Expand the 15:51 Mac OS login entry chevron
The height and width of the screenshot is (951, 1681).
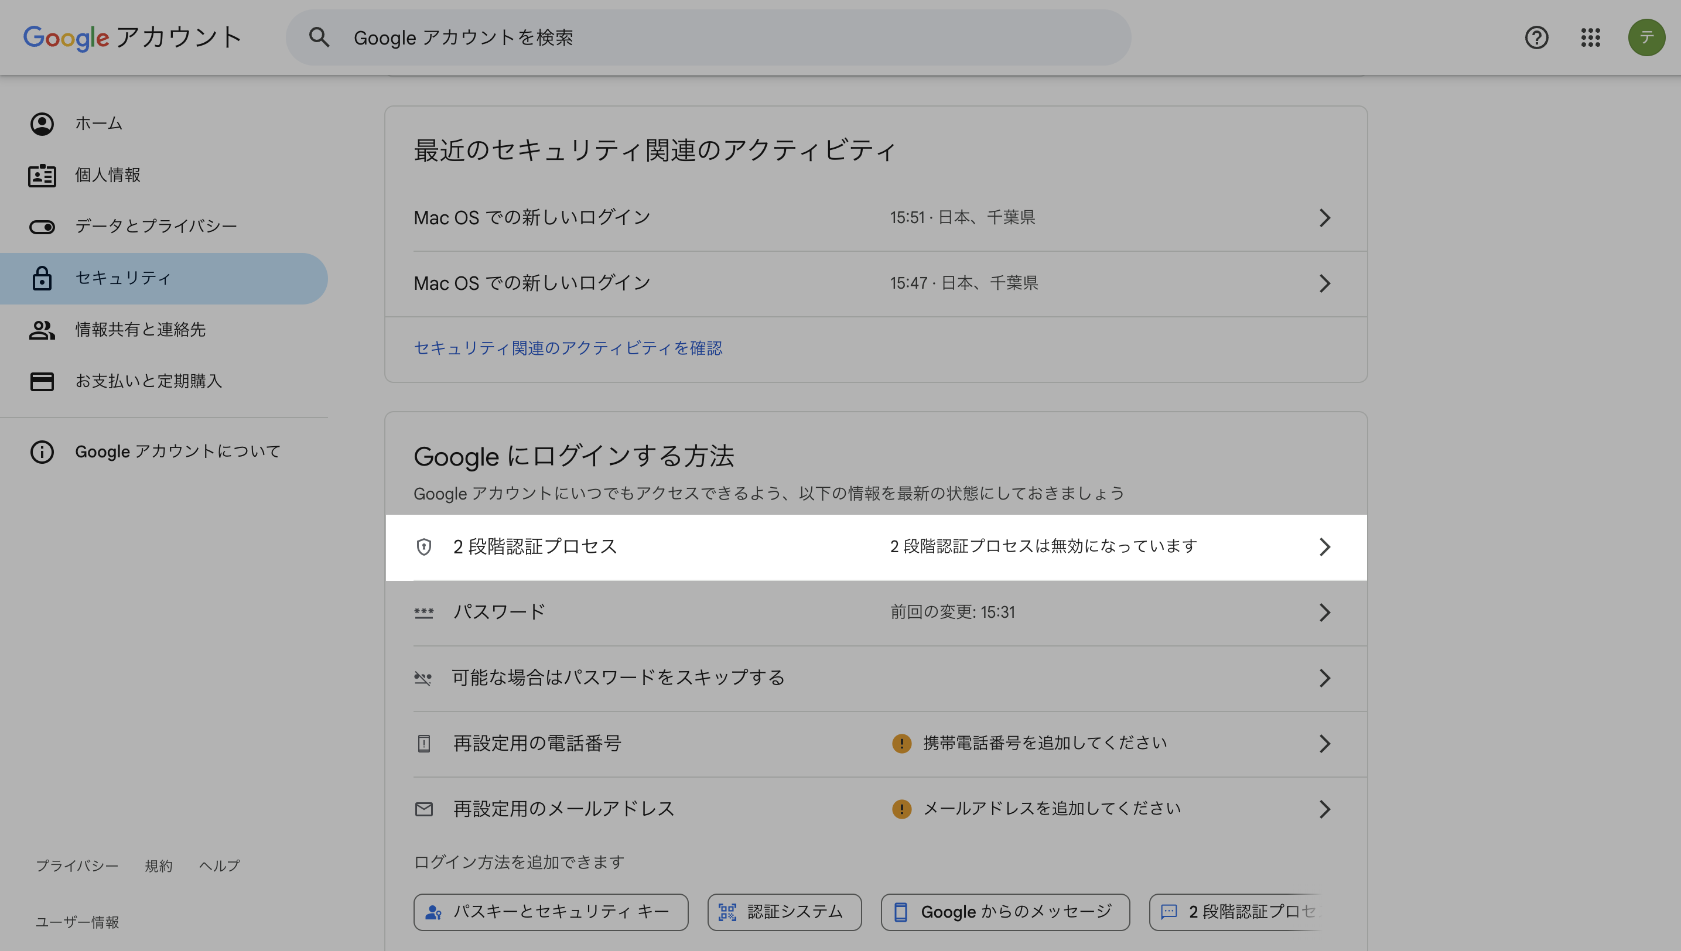(1324, 217)
